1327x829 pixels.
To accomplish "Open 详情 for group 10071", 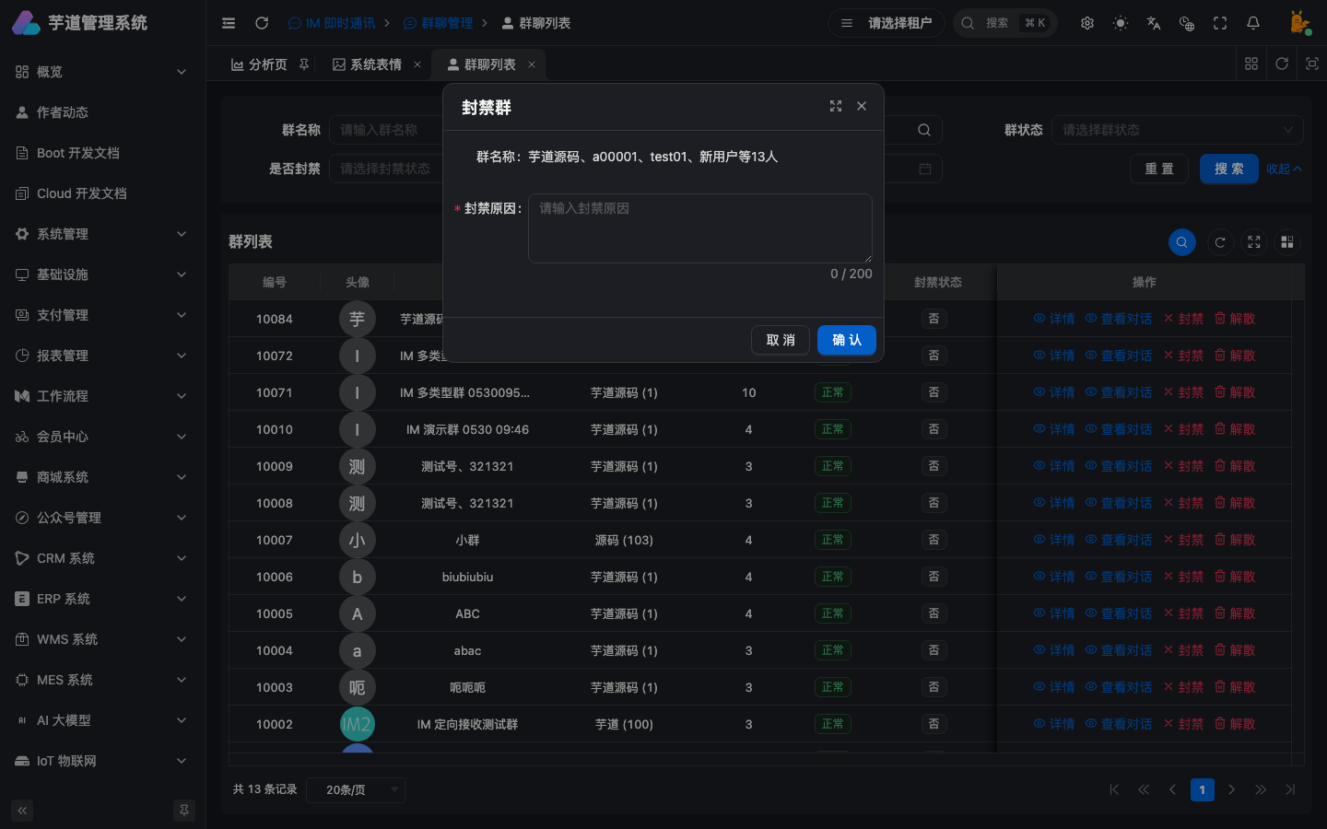I will coord(1054,392).
